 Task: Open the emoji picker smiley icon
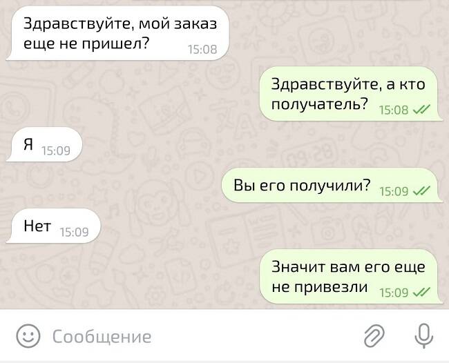28,336
